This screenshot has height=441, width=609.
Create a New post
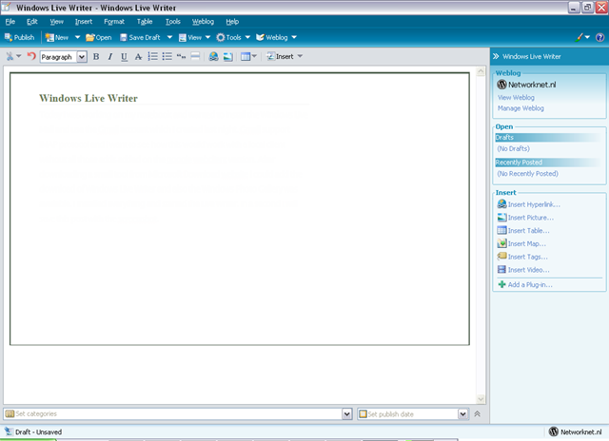click(x=57, y=37)
